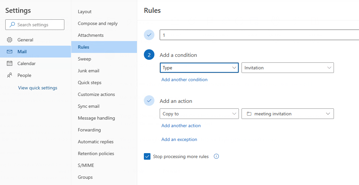Expand the Invitation value dropdown

point(287,68)
